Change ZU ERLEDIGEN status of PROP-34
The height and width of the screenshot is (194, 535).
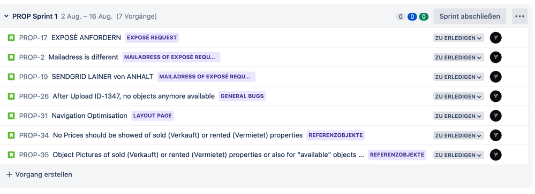(x=458, y=135)
